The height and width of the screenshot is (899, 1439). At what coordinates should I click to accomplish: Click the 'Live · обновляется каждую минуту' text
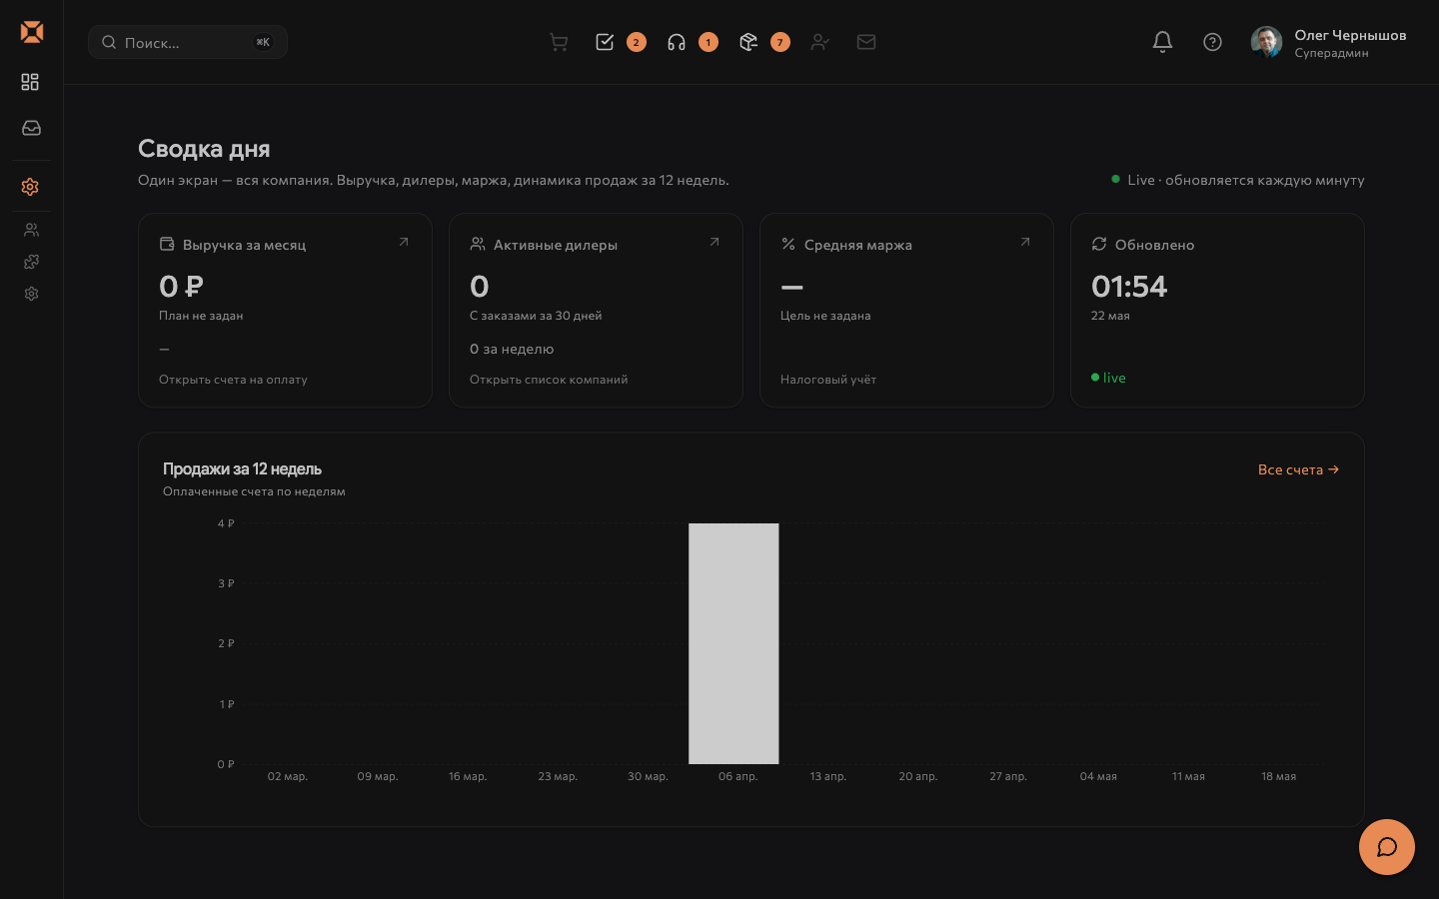click(1245, 180)
